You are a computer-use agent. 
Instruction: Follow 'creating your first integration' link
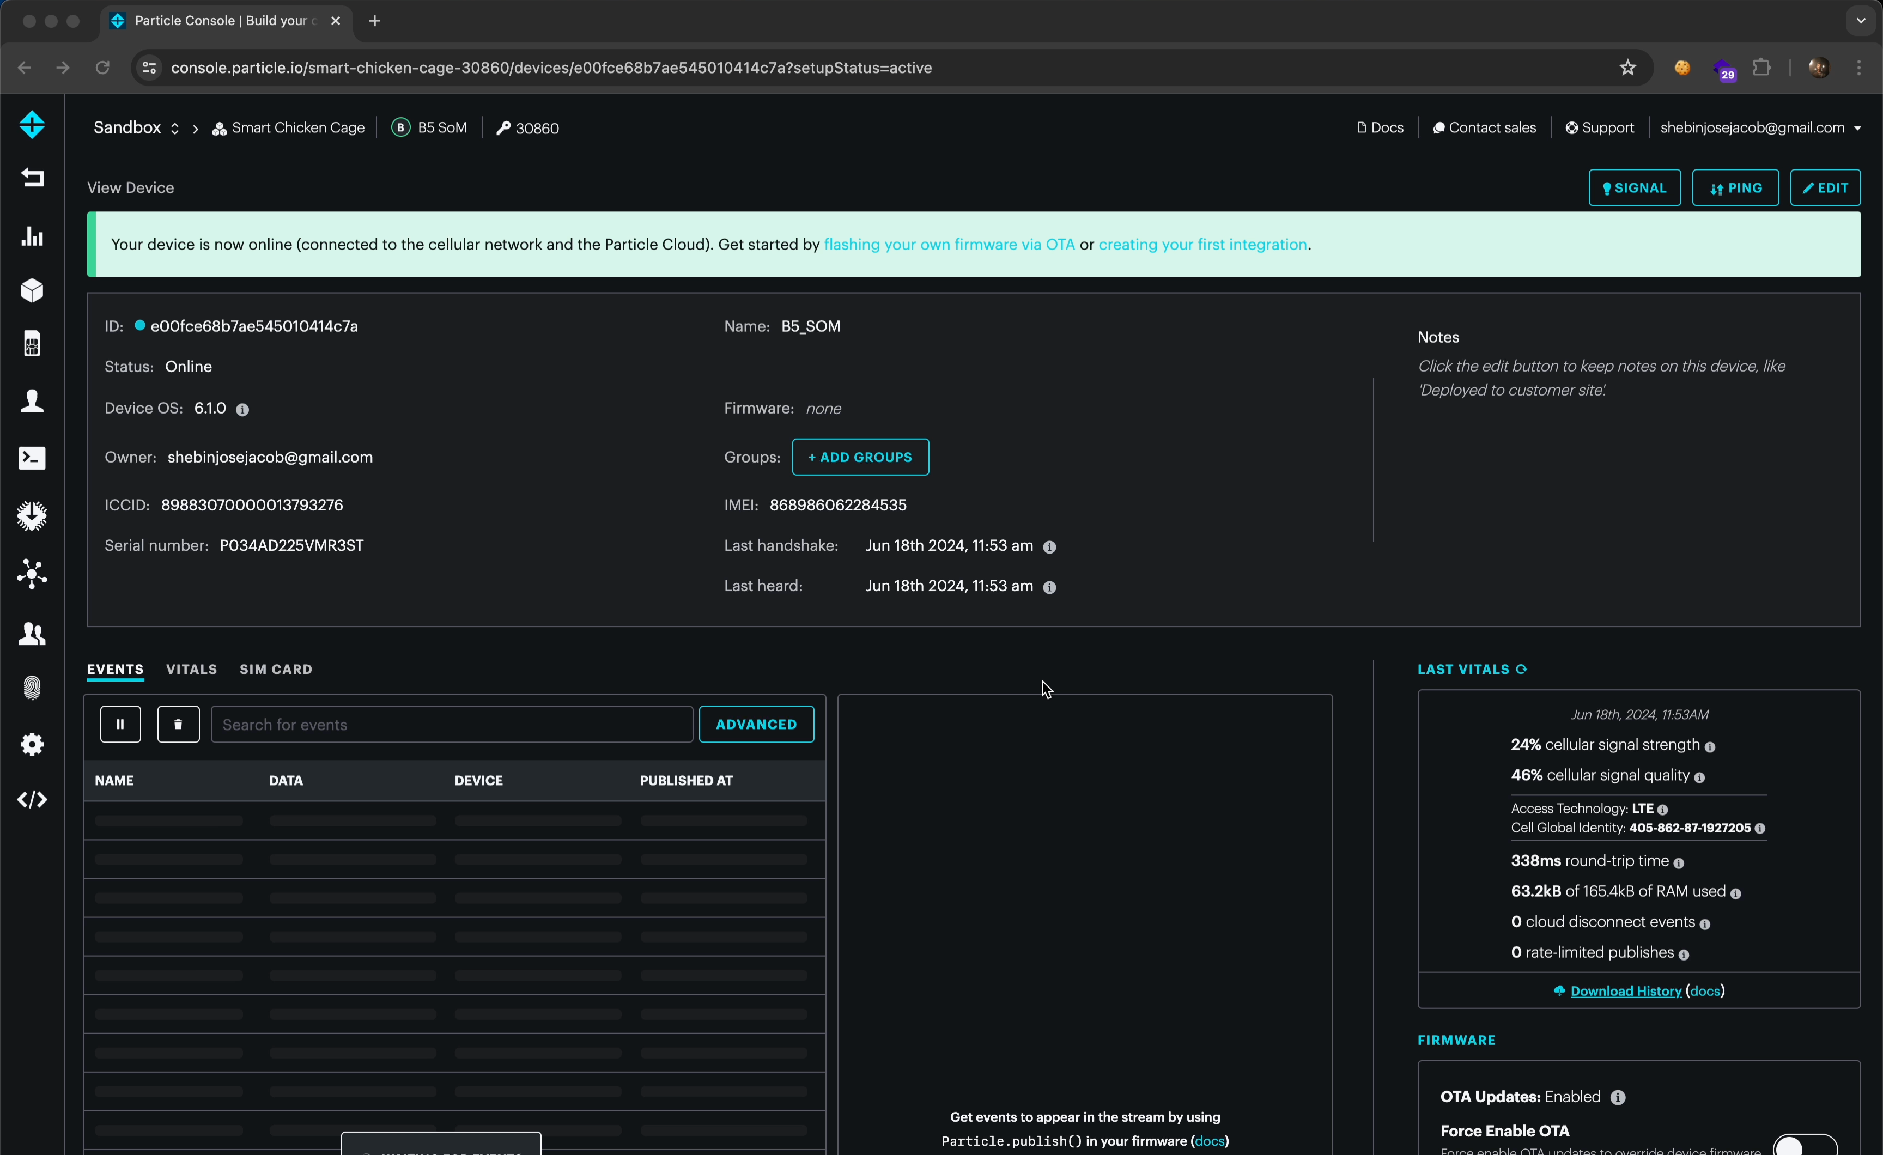(x=1203, y=245)
